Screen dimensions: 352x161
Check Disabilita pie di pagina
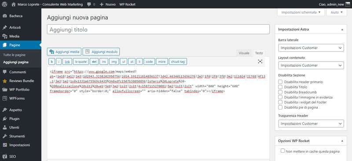pos(280,107)
